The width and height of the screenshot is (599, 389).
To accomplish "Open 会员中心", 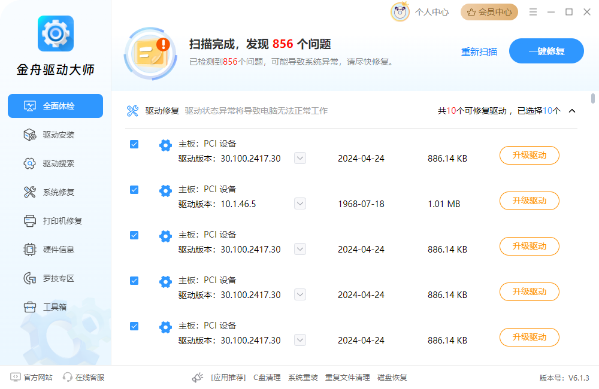I will 489,12.
